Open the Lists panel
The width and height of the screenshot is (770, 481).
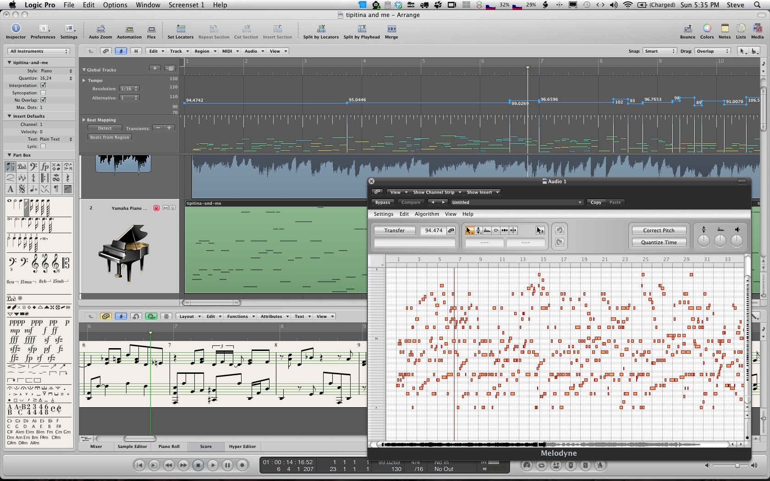(741, 31)
